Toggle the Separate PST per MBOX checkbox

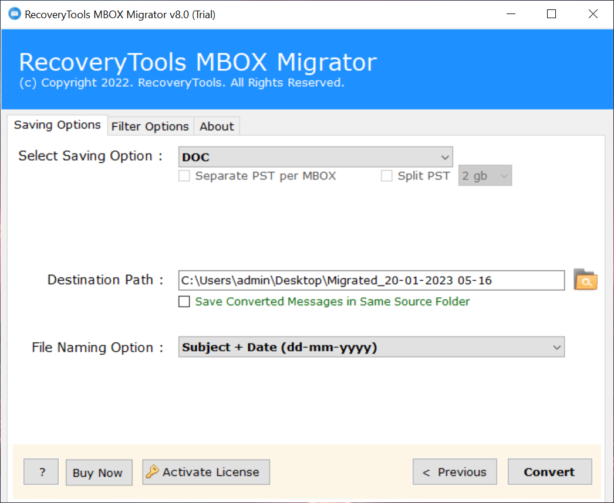coord(184,176)
